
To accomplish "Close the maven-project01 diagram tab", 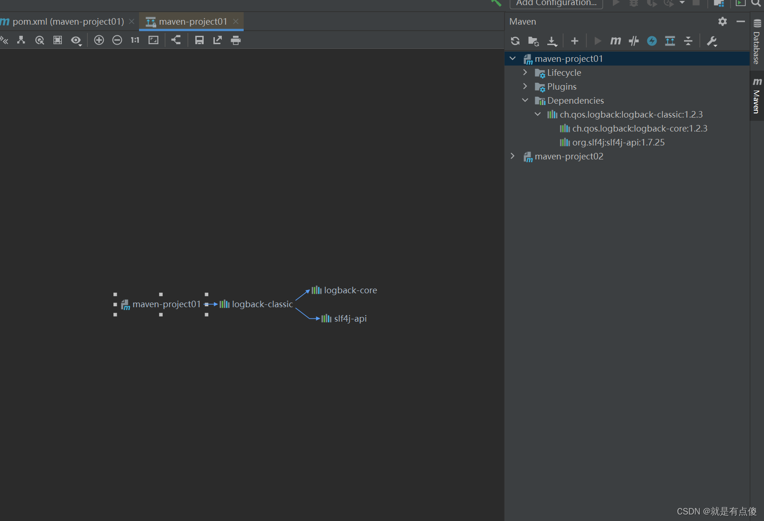I will point(236,21).
